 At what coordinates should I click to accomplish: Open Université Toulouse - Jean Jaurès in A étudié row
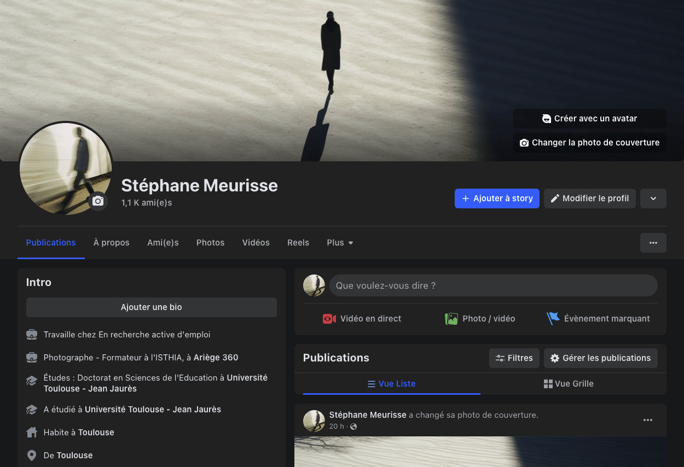tap(153, 410)
